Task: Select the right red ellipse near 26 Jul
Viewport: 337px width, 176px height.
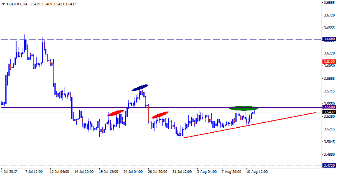Action: (x=160, y=115)
